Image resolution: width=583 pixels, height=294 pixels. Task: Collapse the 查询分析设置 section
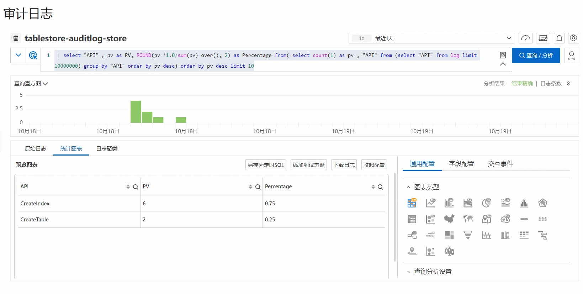click(x=408, y=272)
